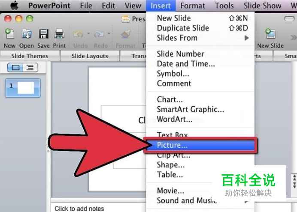Viewport: 297px width, 212px height.
Task: Choose Date and Time menu item
Action: click(x=200, y=64)
